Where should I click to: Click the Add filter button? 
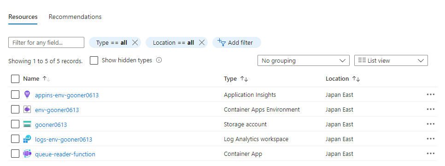(x=237, y=42)
